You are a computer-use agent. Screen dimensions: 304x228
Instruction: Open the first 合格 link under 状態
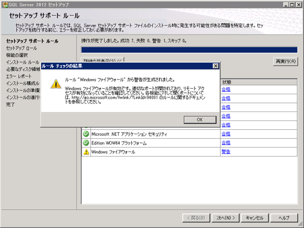pyautogui.click(x=226, y=89)
